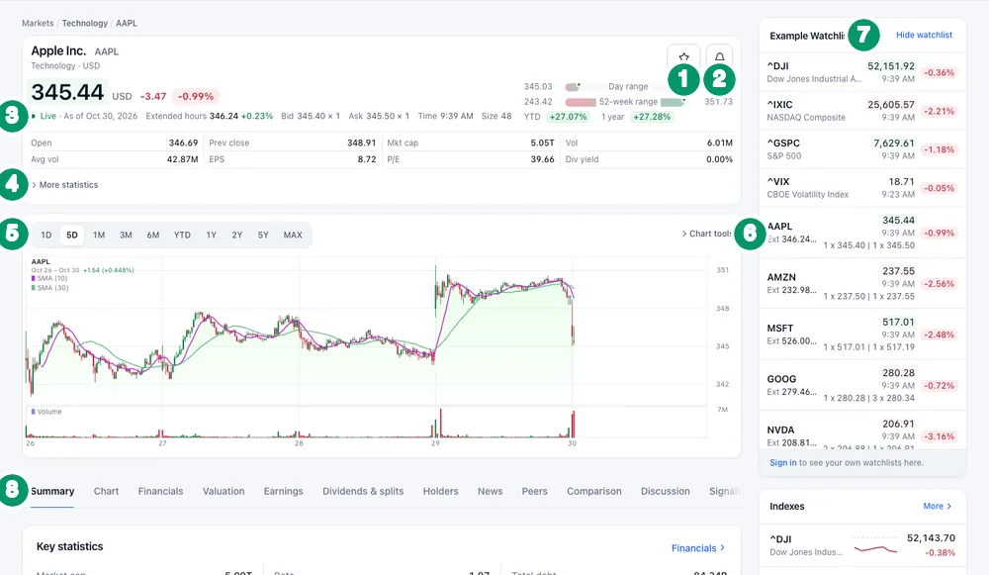Image resolution: width=989 pixels, height=575 pixels.
Task: Click the ^DJI sparkline in Indexes panel
Action: (x=875, y=546)
